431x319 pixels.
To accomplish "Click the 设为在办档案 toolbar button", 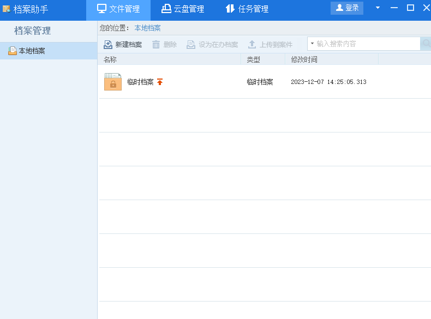I will 212,45.
